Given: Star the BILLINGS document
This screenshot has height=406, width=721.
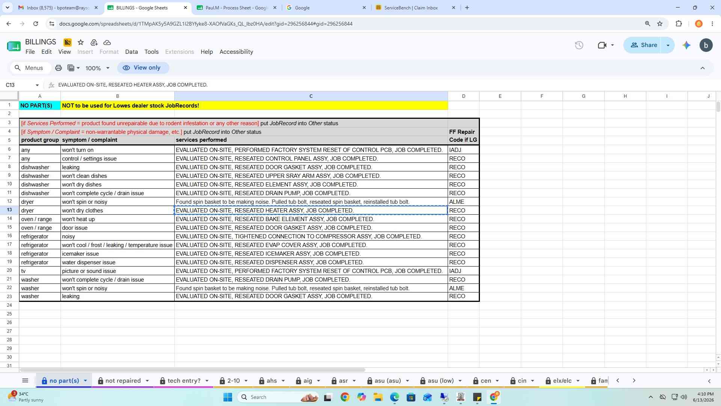Looking at the screenshot, I should [80, 42].
